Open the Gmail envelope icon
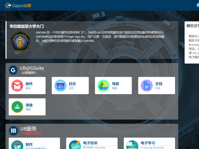 tap(17, 86)
